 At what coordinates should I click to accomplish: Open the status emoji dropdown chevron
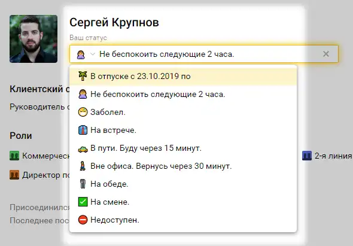pos(93,54)
